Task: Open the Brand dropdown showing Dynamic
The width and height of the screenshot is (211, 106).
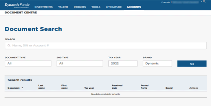Action: (157, 63)
